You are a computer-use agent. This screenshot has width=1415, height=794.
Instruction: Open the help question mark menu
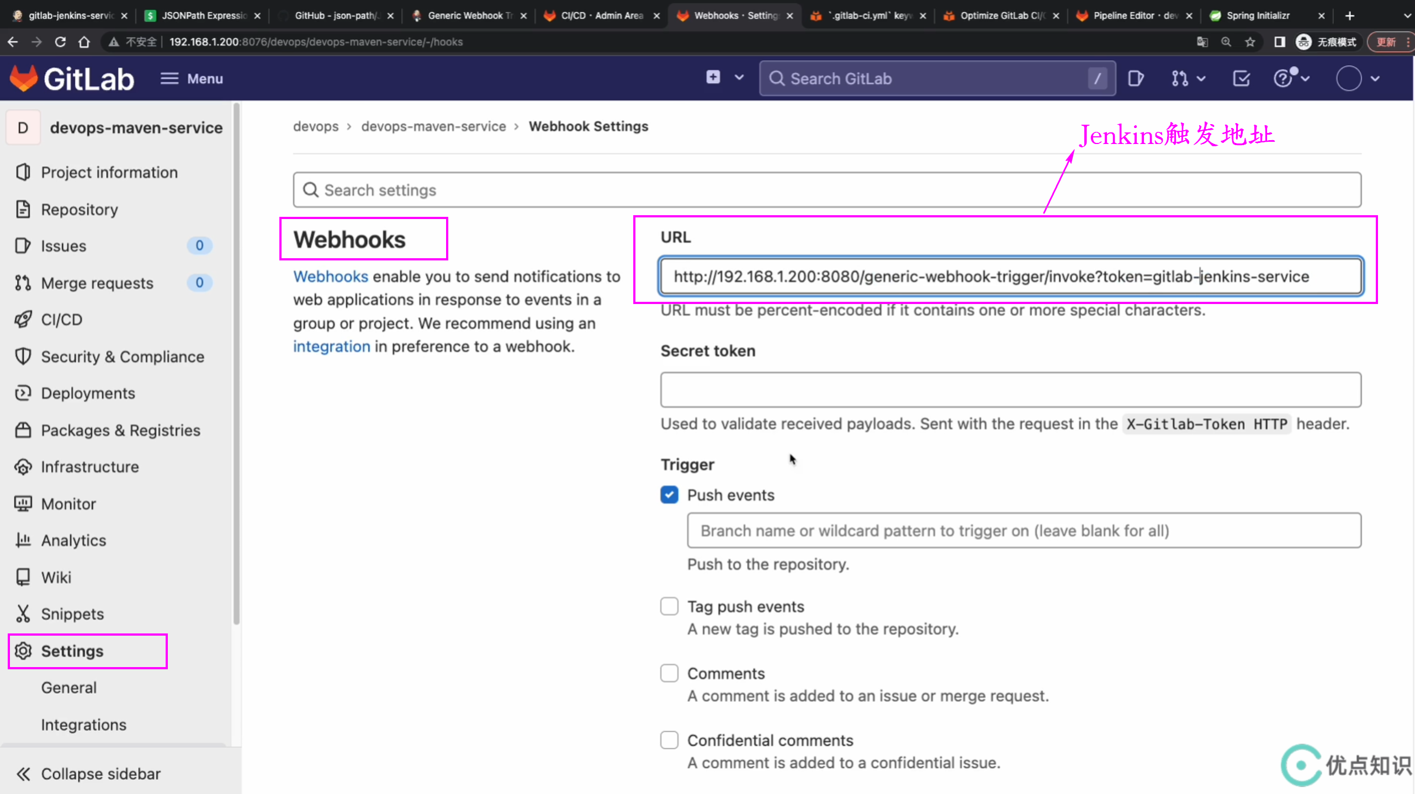pos(1291,78)
